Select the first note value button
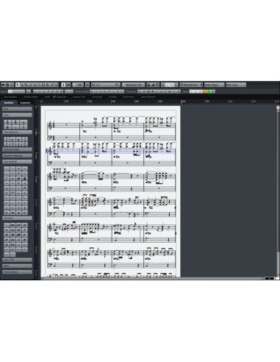 (35, 91)
